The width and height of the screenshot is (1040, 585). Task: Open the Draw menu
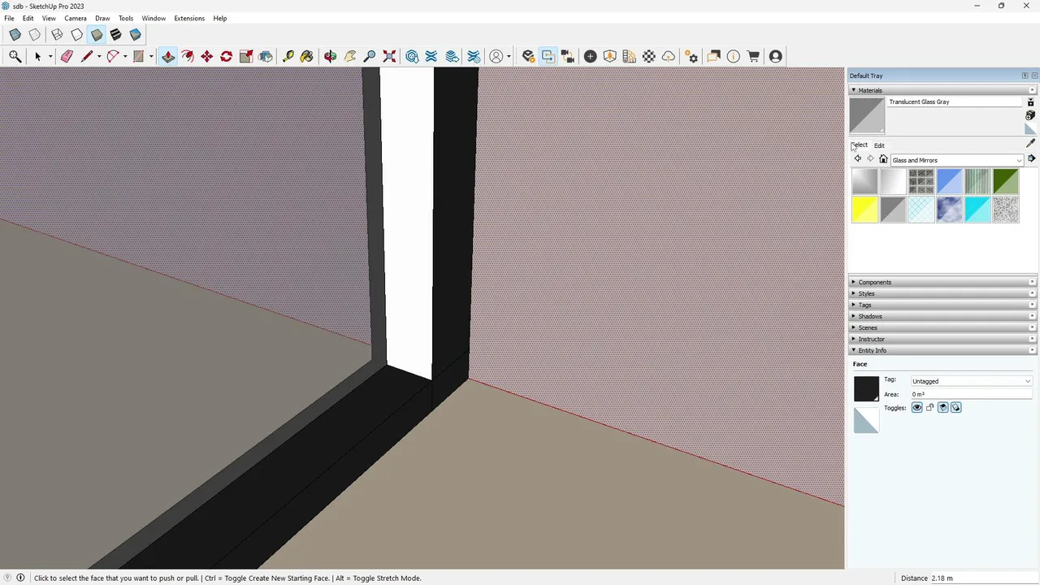102,18
